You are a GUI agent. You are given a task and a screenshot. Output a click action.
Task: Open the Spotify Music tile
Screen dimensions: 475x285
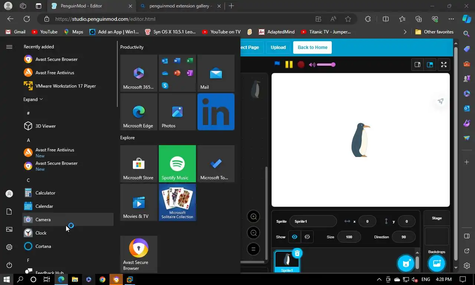coord(177,164)
